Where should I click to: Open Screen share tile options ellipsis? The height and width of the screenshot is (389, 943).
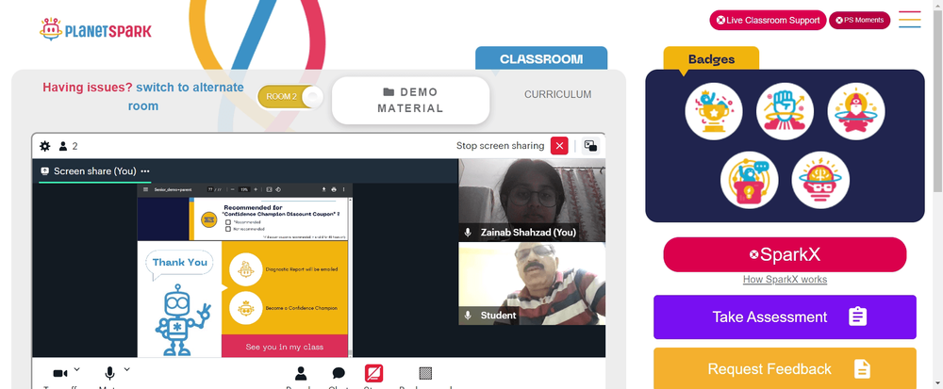pyautogui.click(x=145, y=171)
